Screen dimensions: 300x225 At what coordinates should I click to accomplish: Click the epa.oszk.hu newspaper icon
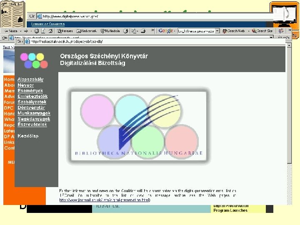13,14
